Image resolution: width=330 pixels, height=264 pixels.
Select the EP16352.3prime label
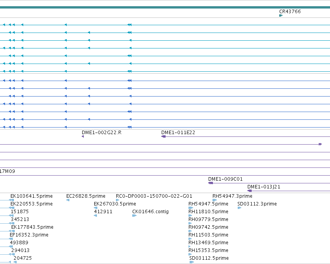[x=29, y=235]
